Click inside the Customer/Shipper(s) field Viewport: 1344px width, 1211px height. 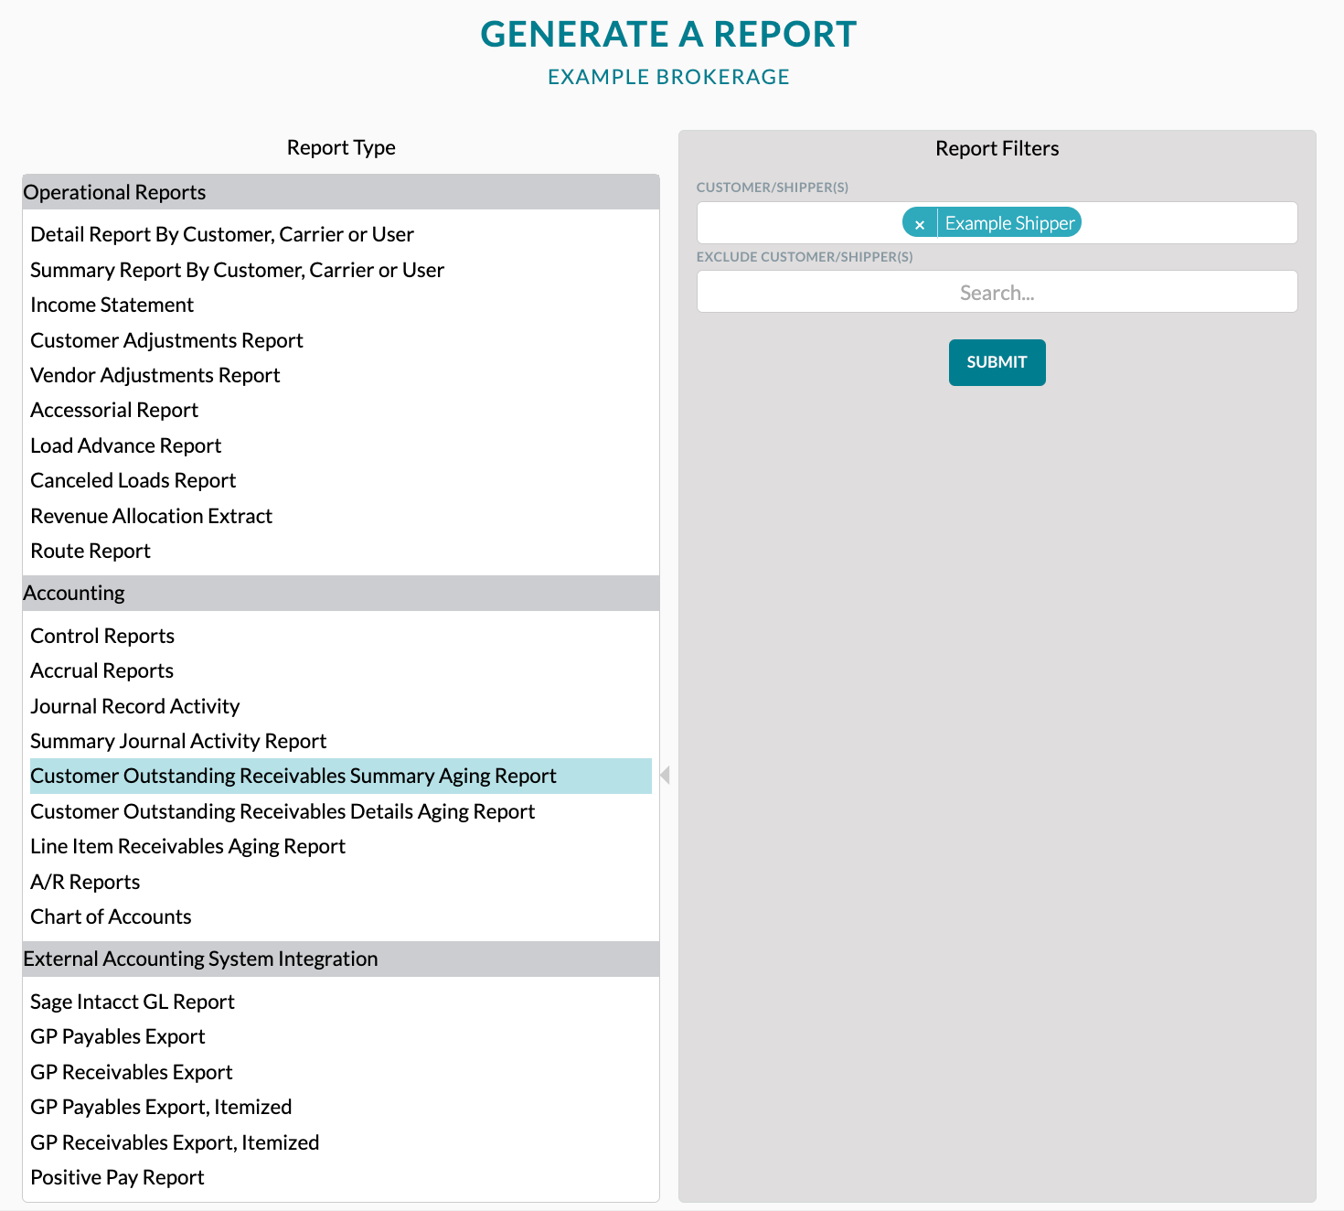[x=997, y=222]
